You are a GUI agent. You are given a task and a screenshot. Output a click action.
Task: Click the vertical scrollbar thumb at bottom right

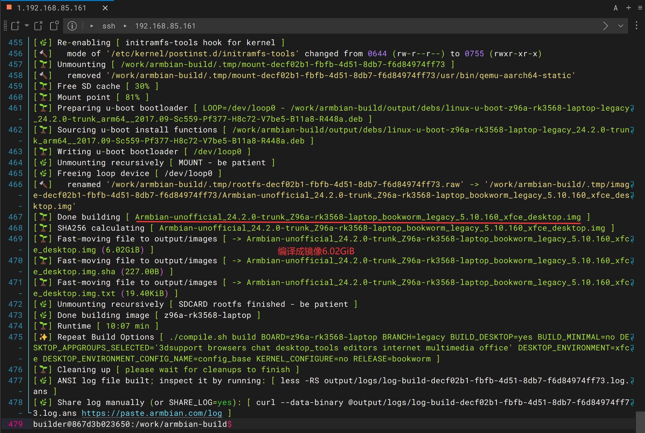click(640, 422)
